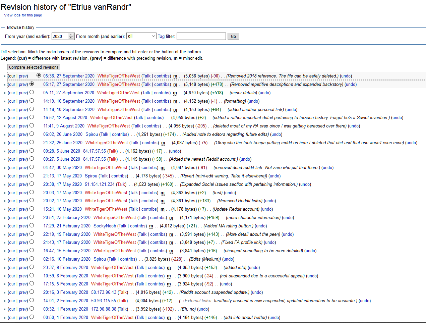426x323 pixels.
Task: Click the '(Edits (Medium))' edit summary text
Action: [x=205, y=259]
